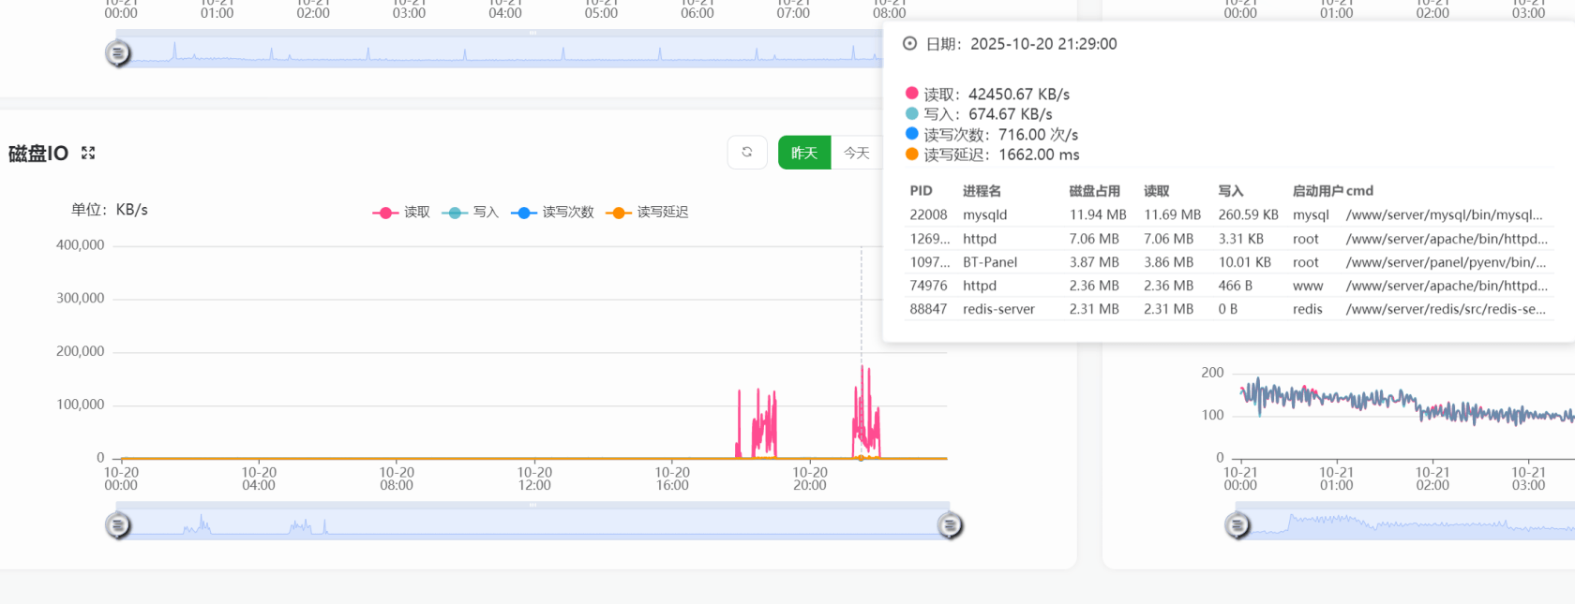1575x604 pixels.
Task: Click the pink 读取 dot in tooltip
Action: pos(911,94)
